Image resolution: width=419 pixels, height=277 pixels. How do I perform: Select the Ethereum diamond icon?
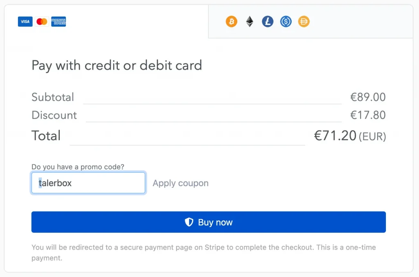tap(250, 22)
